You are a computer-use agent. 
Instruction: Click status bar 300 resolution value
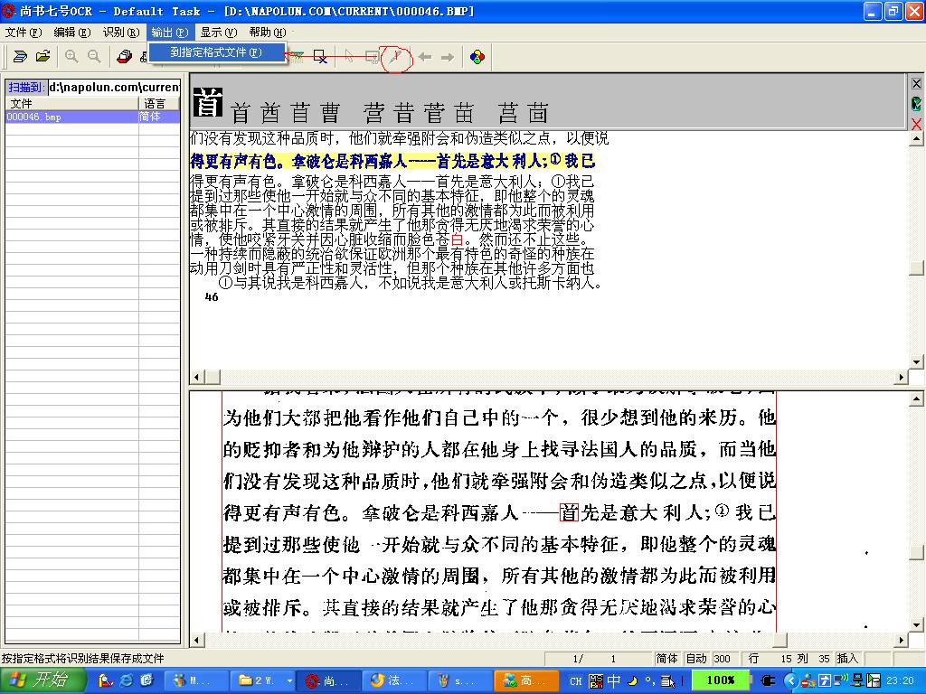coord(723,659)
